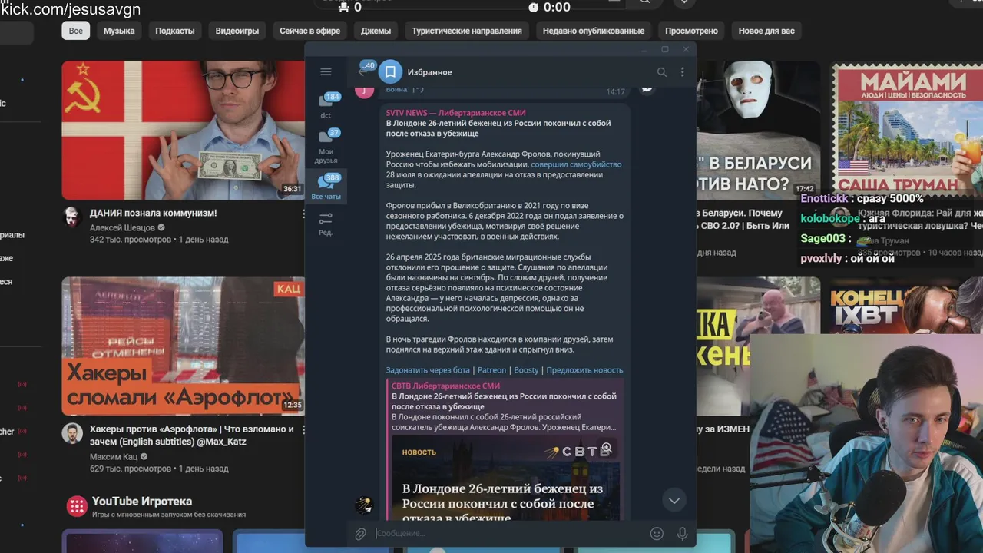The width and height of the screenshot is (983, 553).
Task: Select the Подкасты filter chip
Action: click(x=175, y=31)
